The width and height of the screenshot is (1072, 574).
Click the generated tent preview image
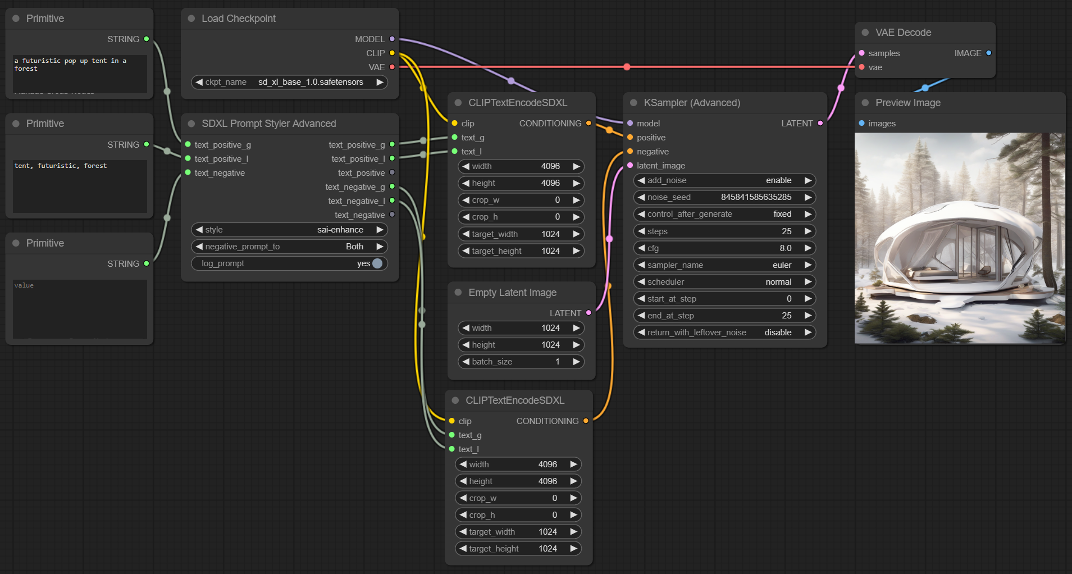tap(959, 238)
